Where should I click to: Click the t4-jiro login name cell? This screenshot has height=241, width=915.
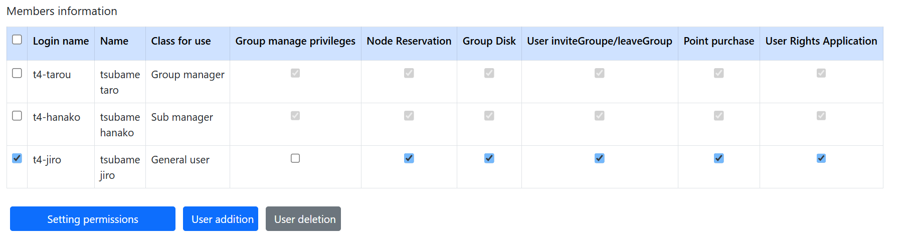pyautogui.click(x=47, y=160)
